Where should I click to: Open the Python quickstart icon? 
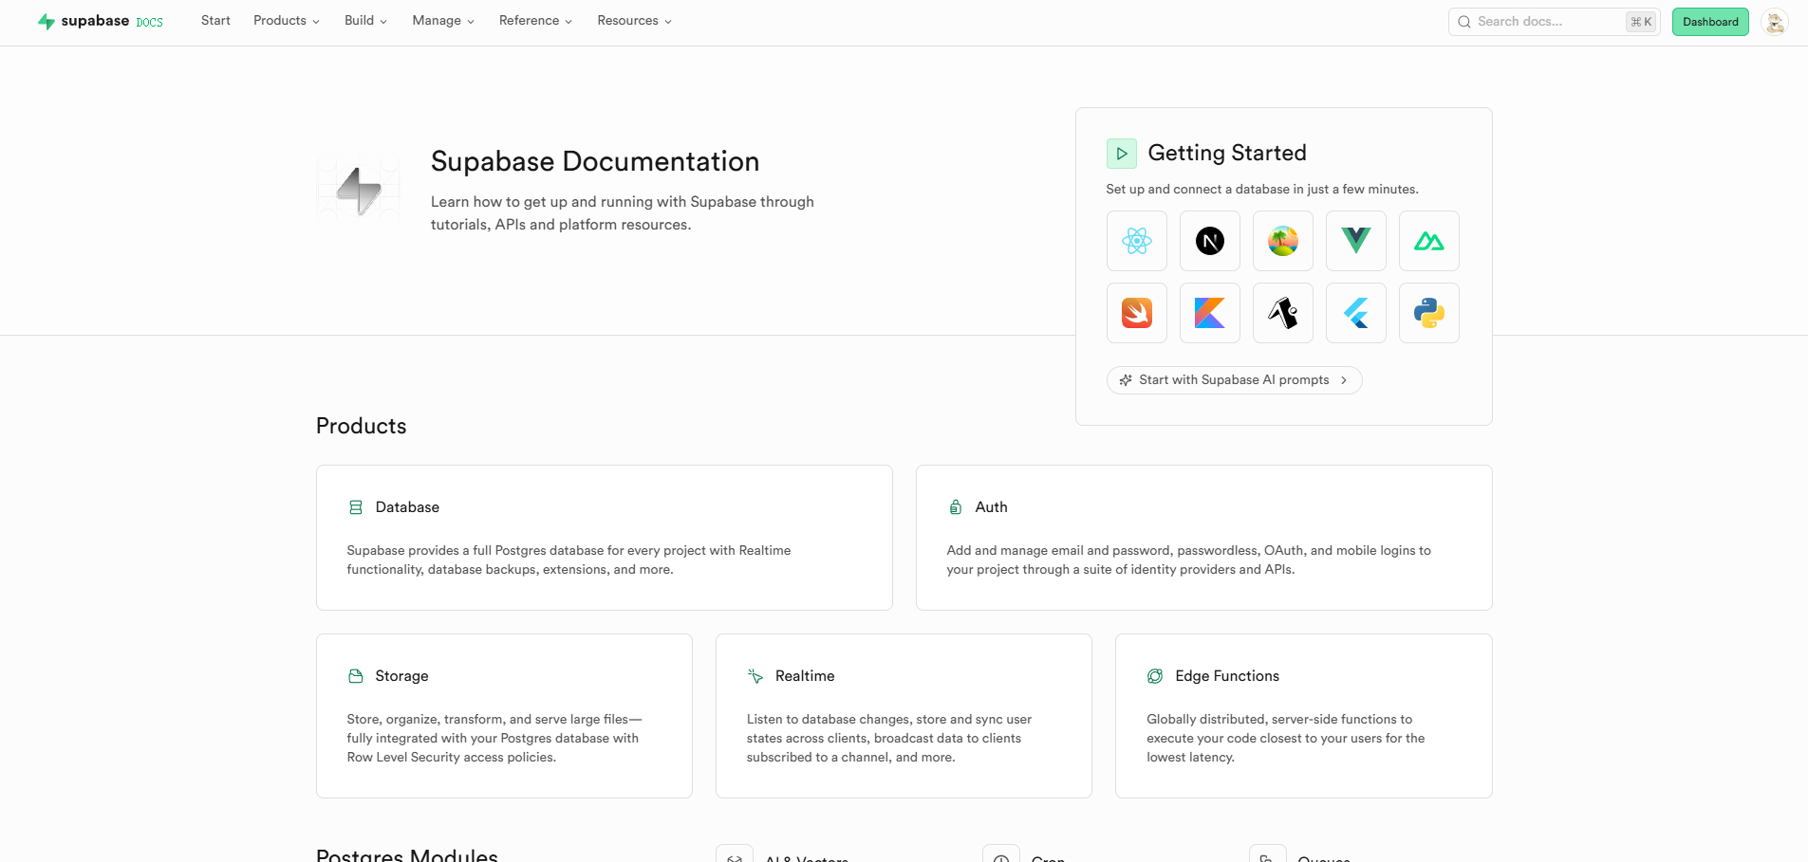pos(1428,313)
